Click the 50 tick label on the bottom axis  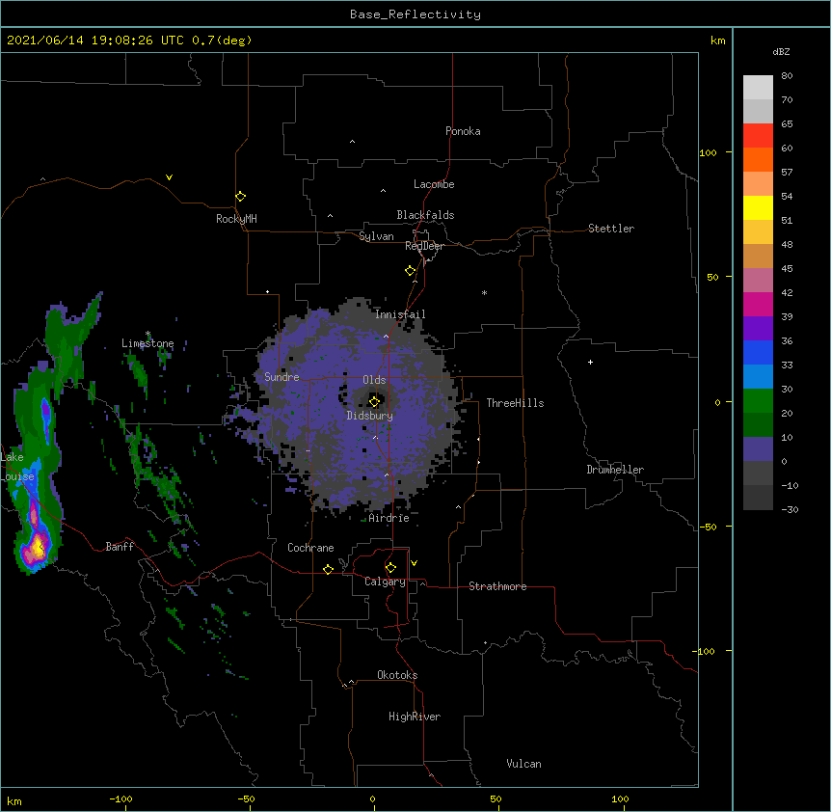pyautogui.click(x=496, y=798)
